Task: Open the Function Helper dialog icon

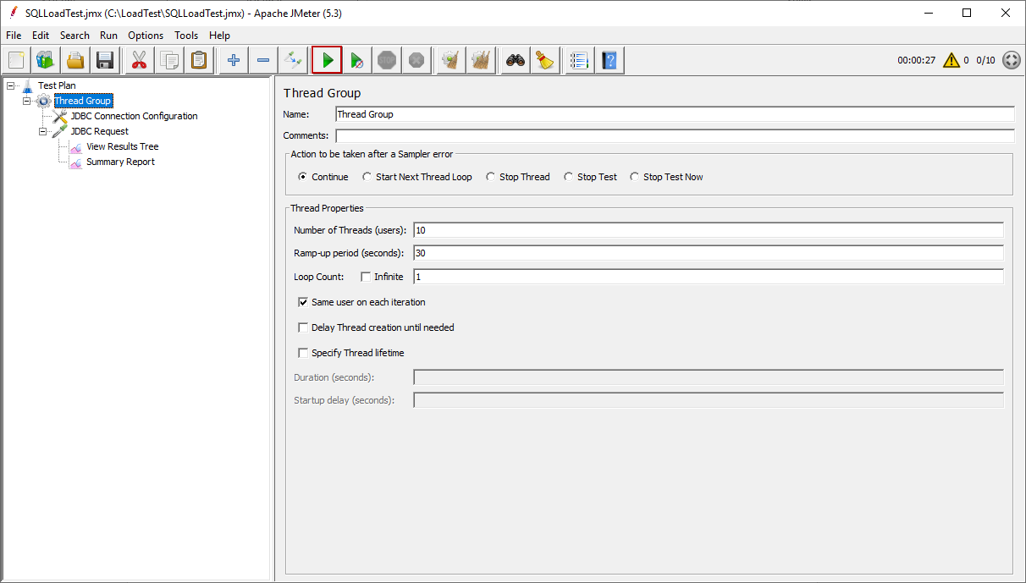Action: 579,60
